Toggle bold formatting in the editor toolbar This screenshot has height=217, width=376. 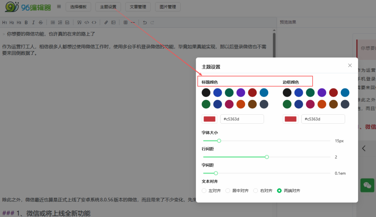(x=26, y=22)
